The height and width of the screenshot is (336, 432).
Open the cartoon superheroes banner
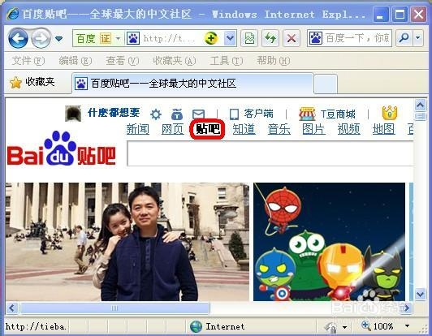(x=329, y=242)
